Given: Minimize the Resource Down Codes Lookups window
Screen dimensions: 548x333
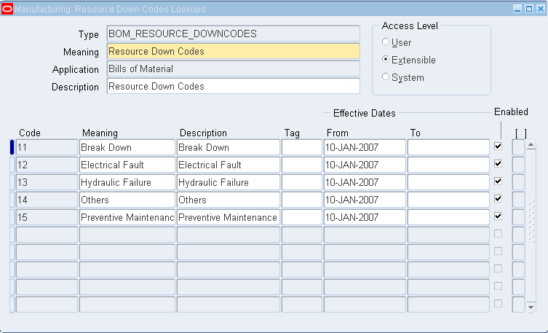Looking at the screenshot, I should pyautogui.click(x=517, y=9).
